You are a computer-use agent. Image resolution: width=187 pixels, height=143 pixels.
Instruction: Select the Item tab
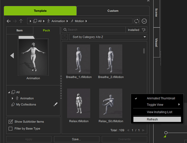[x=20, y=31]
